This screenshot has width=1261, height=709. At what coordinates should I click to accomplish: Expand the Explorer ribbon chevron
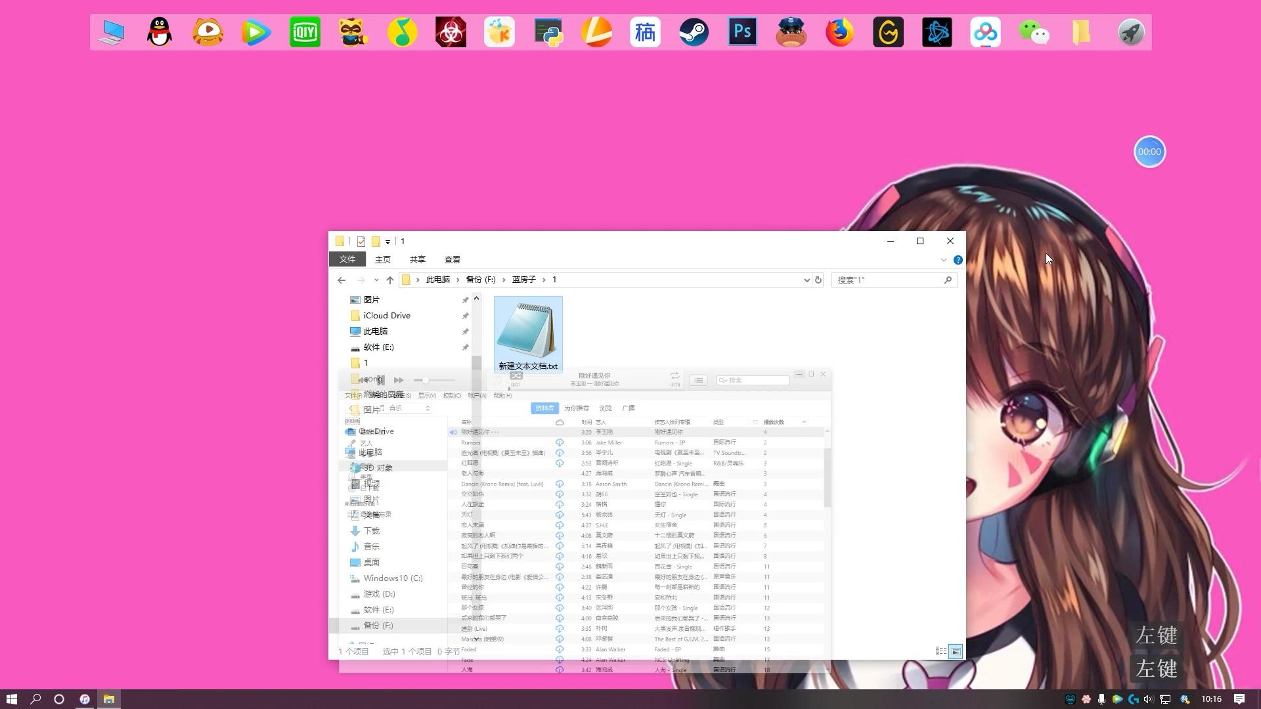[x=944, y=260]
